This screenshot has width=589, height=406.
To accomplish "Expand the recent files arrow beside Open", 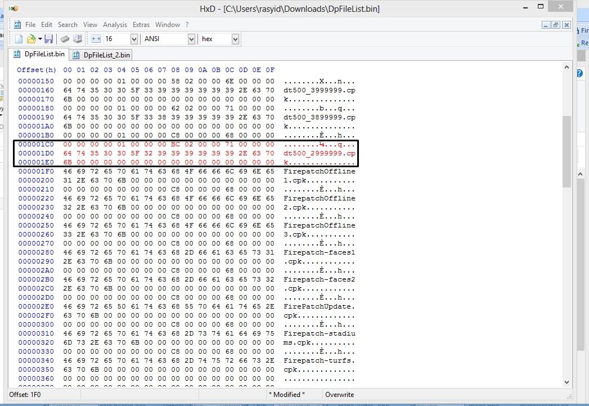I will coord(40,39).
